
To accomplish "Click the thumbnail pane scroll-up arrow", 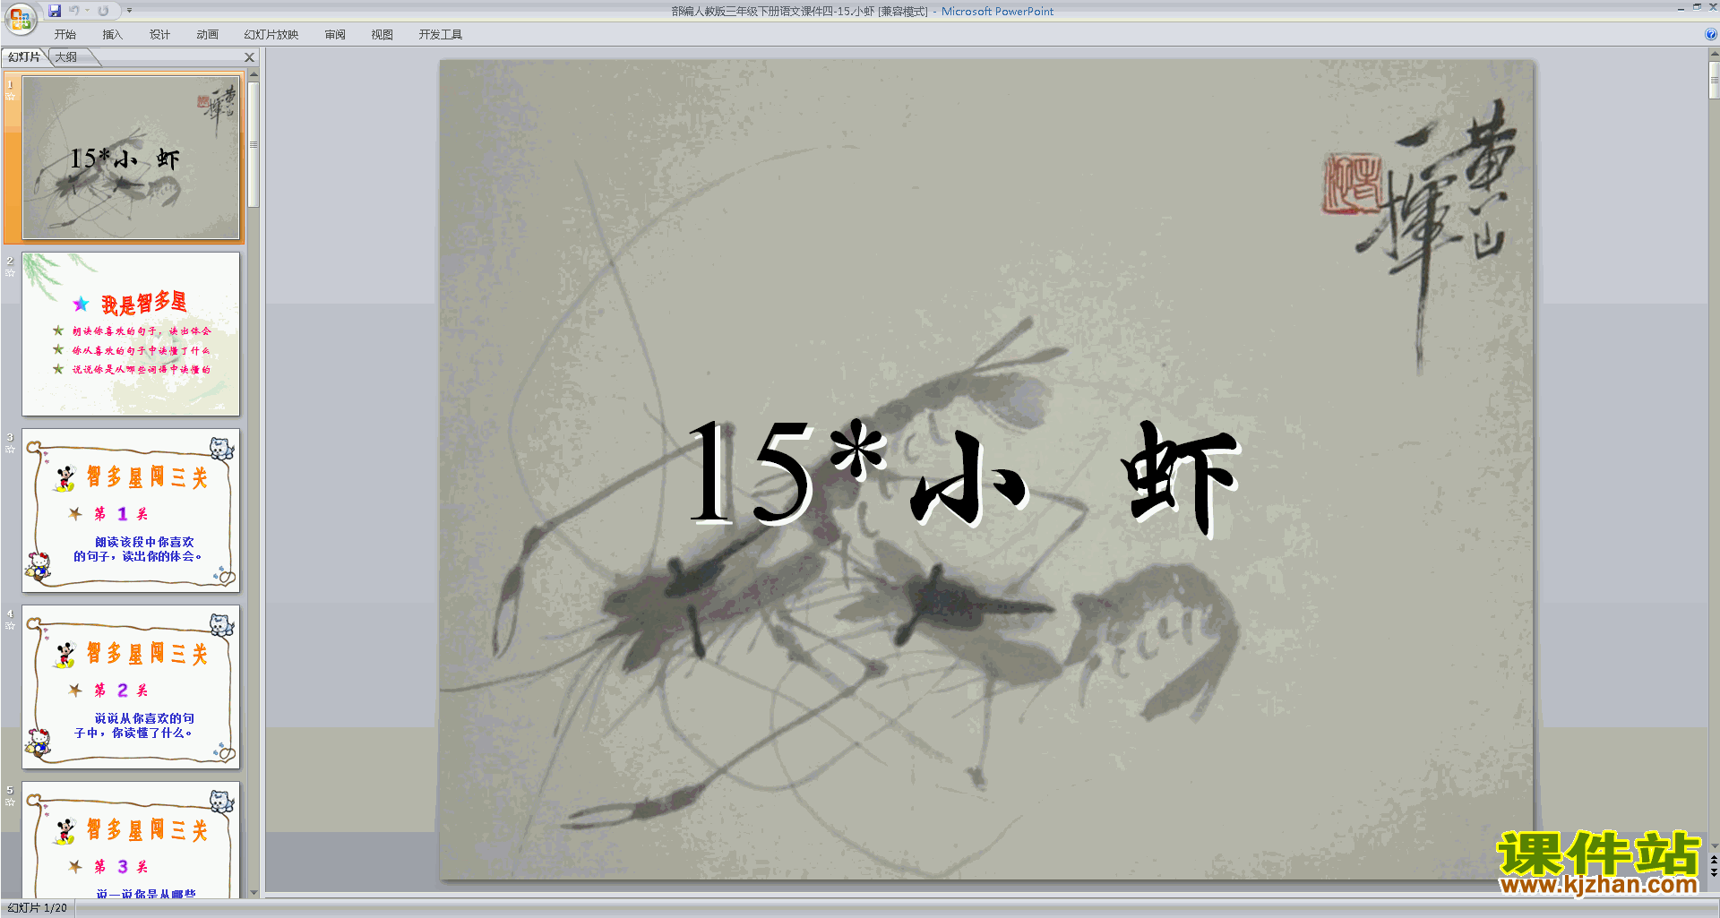I will tap(254, 75).
